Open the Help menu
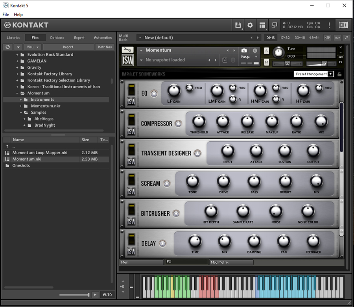 [18, 15]
